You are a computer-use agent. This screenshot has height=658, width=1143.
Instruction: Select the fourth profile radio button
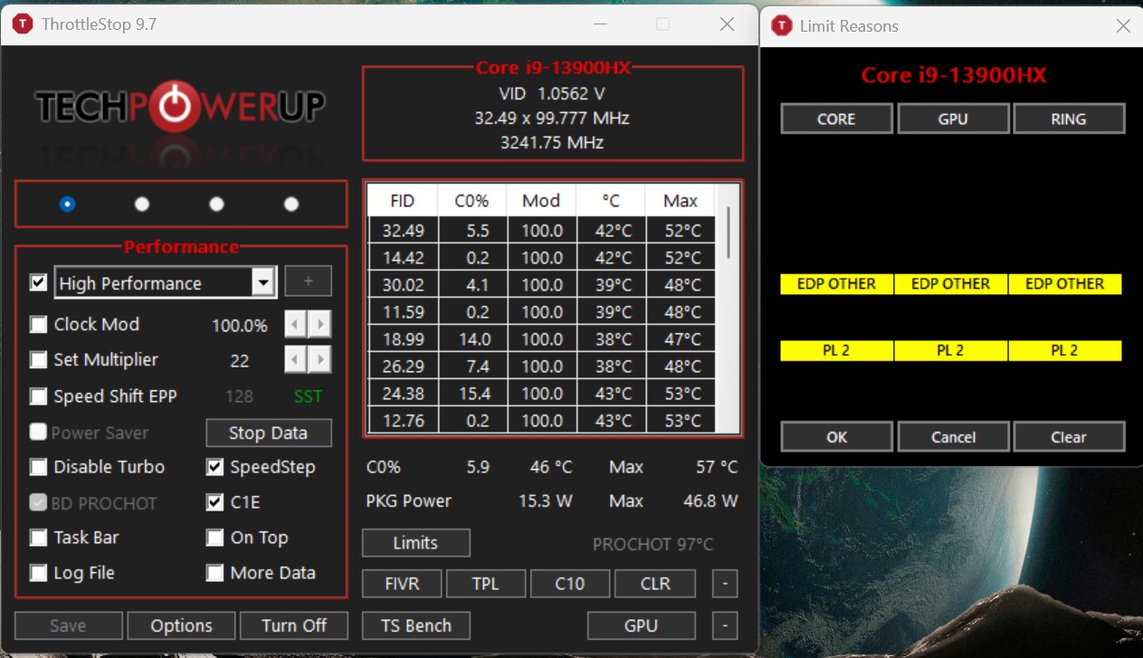pyautogui.click(x=291, y=205)
